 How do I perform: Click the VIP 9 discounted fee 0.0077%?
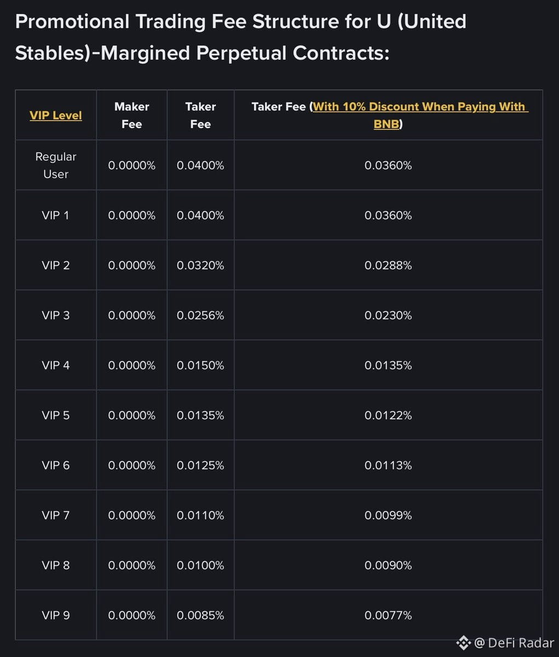(388, 615)
